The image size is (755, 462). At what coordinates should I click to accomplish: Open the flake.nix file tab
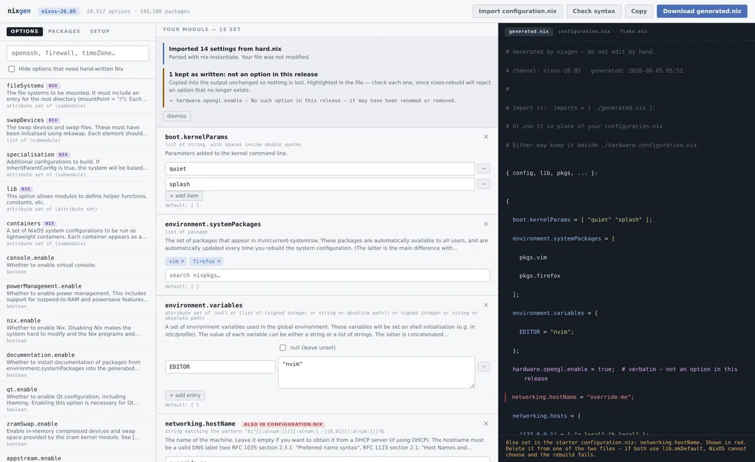pyautogui.click(x=633, y=31)
